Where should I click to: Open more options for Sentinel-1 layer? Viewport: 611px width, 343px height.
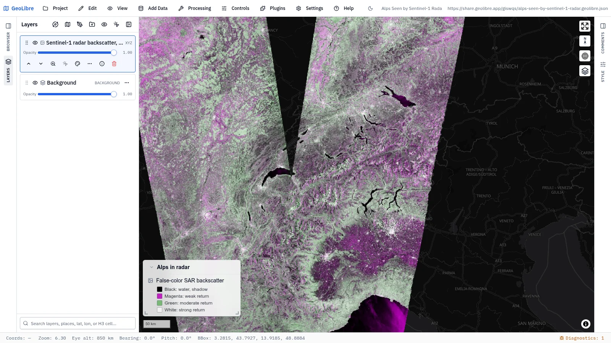(90, 64)
